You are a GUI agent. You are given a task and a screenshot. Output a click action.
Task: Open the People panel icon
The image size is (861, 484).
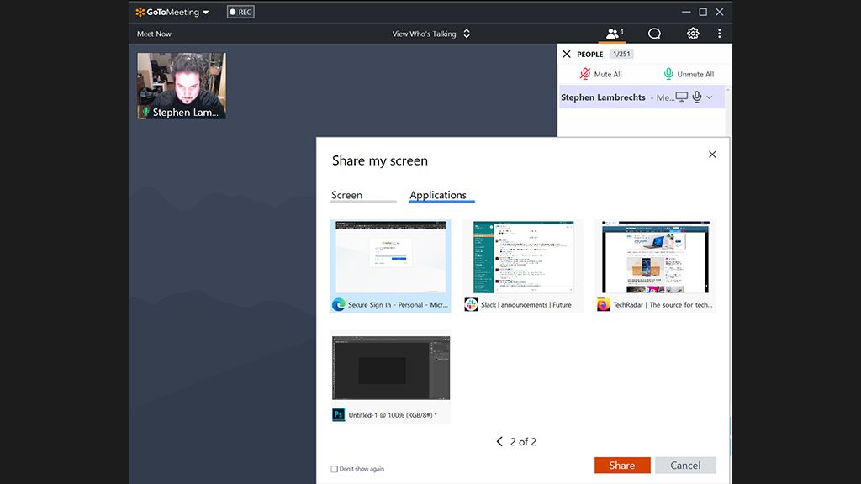(612, 33)
